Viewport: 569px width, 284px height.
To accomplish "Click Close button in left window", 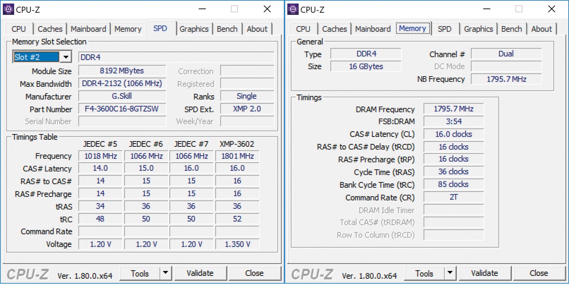I will pyautogui.click(x=255, y=273).
